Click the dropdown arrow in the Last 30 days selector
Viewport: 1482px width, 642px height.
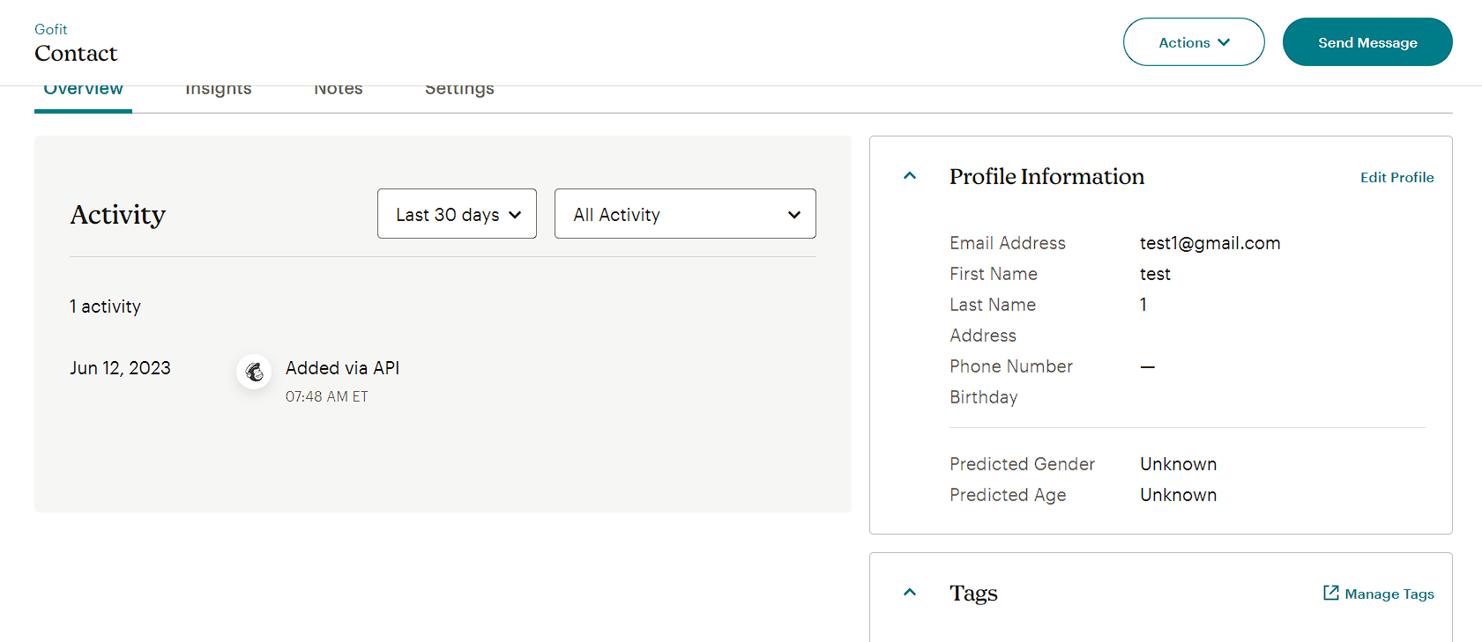pyautogui.click(x=516, y=213)
